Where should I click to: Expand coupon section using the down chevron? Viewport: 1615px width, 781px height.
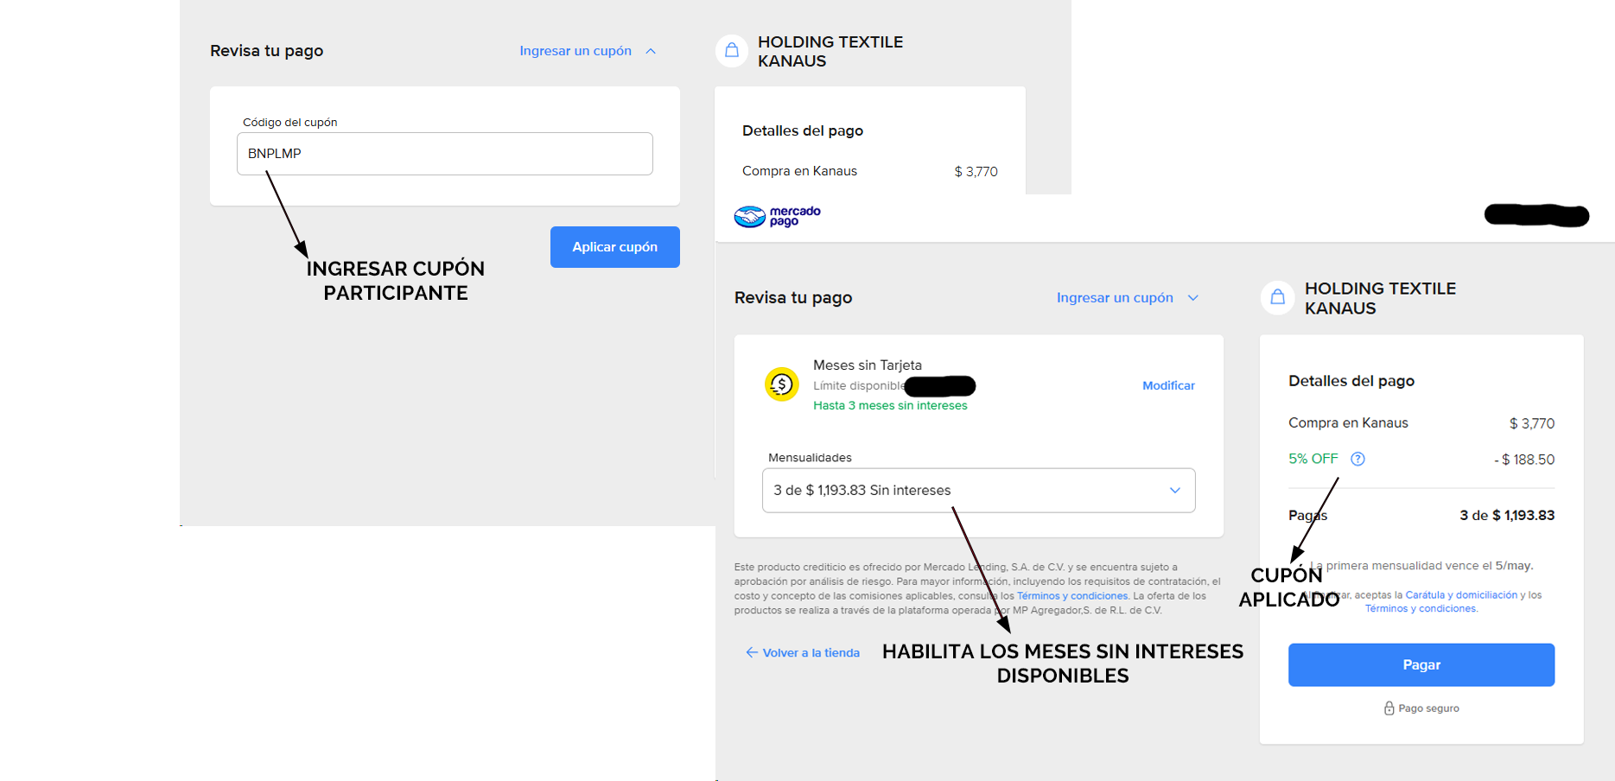(x=1192, y=298)
